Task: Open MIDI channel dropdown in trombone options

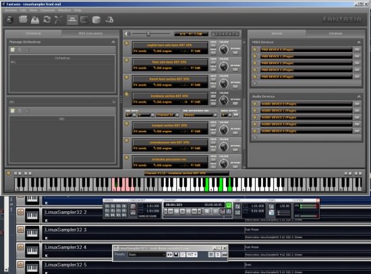Action: click(x=167, y=115)
